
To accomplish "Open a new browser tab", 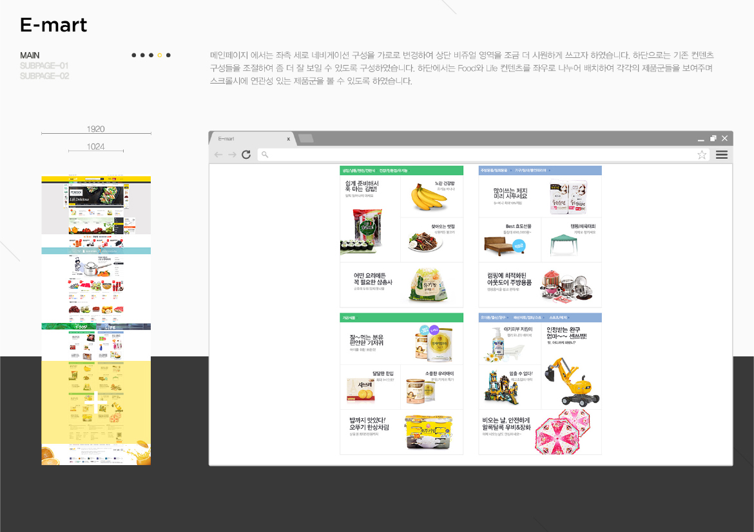I will (304, 138).
